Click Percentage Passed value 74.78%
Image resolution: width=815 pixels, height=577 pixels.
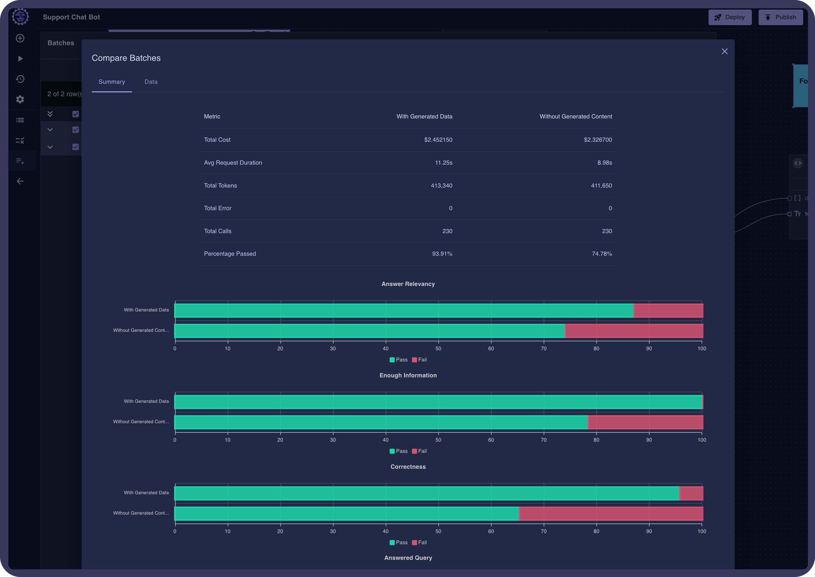pyautogui.click(x=602, y=254)
